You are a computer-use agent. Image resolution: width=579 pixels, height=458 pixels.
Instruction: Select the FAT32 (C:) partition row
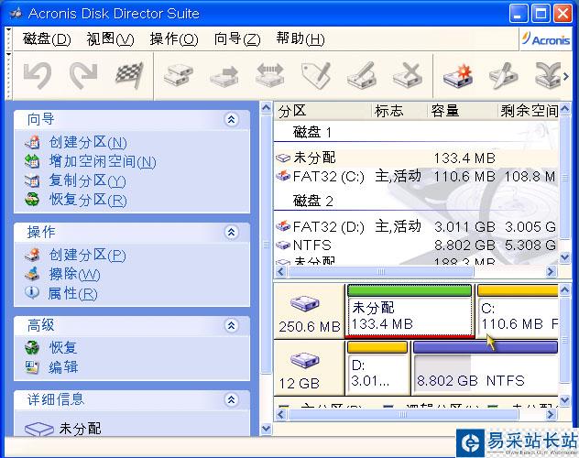(416, 177)
